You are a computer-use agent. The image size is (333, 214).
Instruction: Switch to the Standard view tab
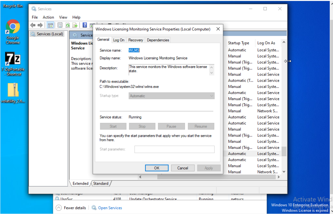(x=101, y=184)
